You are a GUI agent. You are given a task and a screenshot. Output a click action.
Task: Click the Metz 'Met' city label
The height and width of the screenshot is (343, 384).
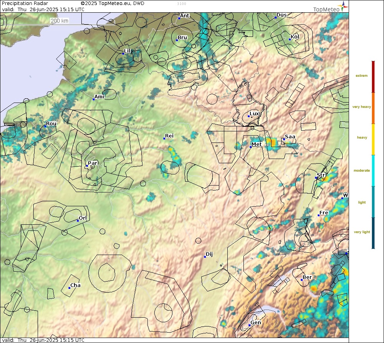(x=257, y=144)
